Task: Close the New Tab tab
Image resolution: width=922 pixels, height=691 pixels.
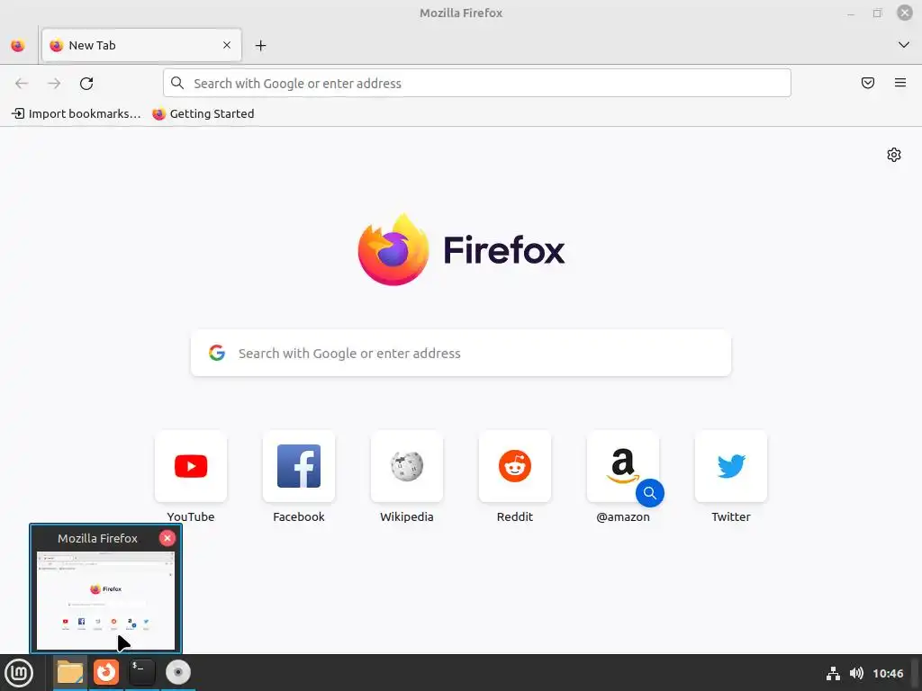Action: (227, 45)
